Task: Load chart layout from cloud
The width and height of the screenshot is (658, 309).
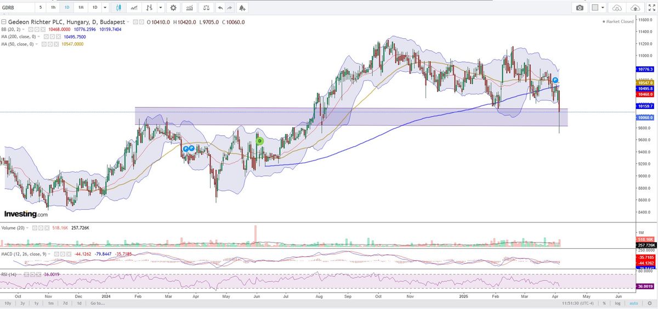Action: pos(617,8)
